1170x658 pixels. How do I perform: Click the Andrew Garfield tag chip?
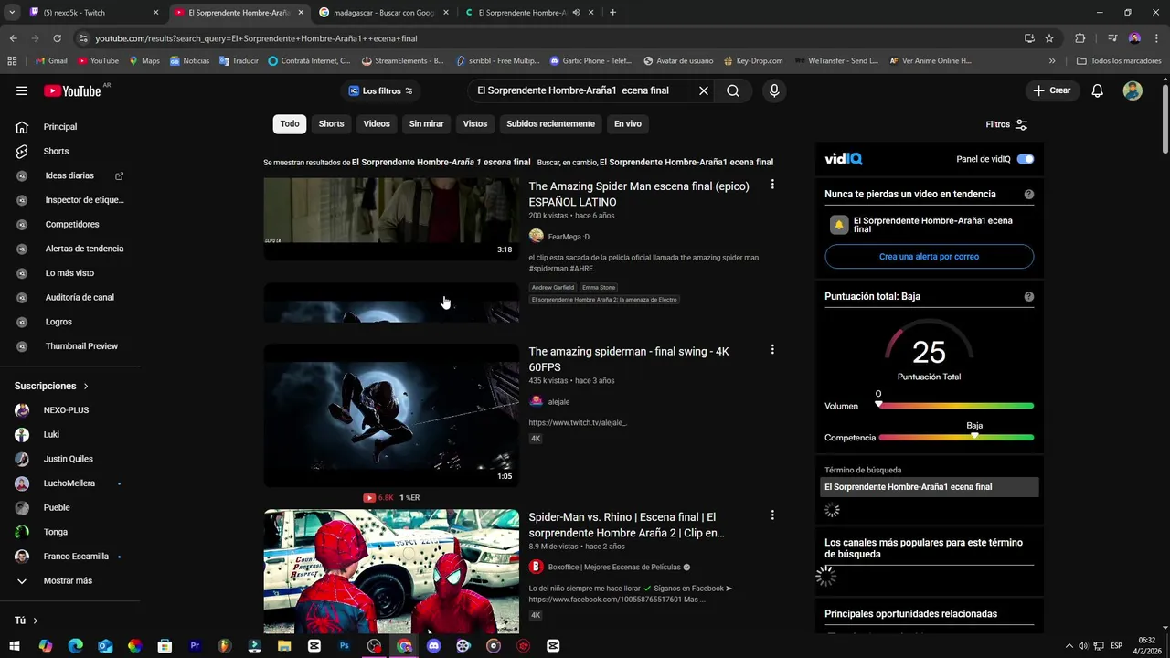click(x=553, y=288)
